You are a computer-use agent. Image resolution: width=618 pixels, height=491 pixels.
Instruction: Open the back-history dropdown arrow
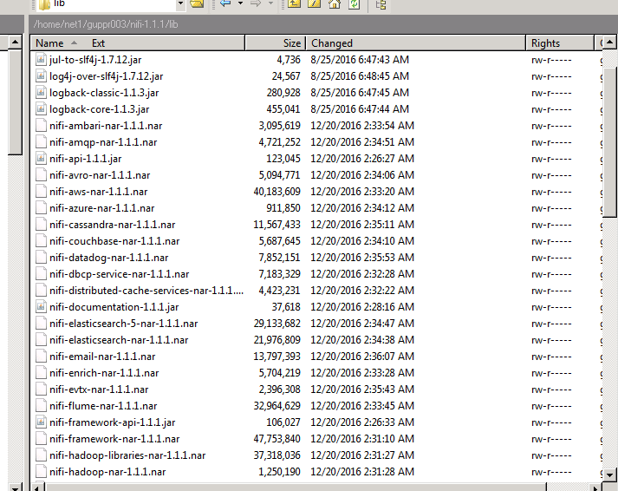[240, 3]
